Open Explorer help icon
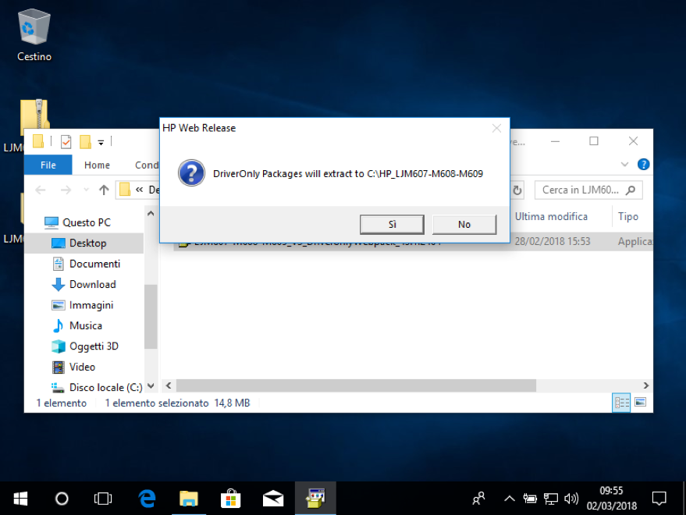Viewport: 686px width, 515px height. click(x=643, y=164)
